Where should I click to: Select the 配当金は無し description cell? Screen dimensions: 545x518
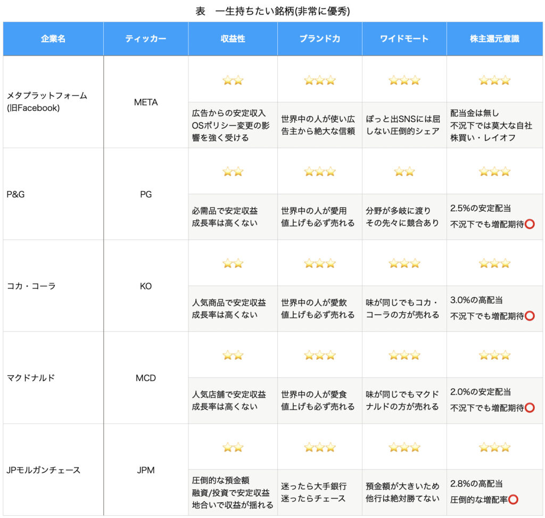point(494,125)
